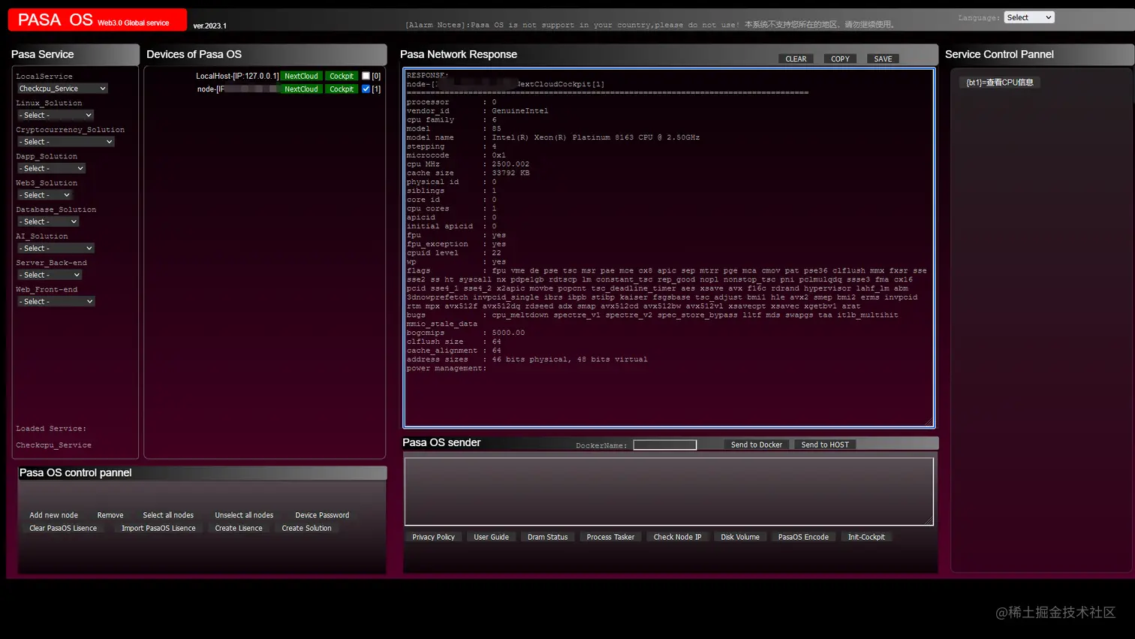The width and height of the screenshot is (1135, 639).
Task: Click the PASA OS logo banner
Action: tap(97, 20)
